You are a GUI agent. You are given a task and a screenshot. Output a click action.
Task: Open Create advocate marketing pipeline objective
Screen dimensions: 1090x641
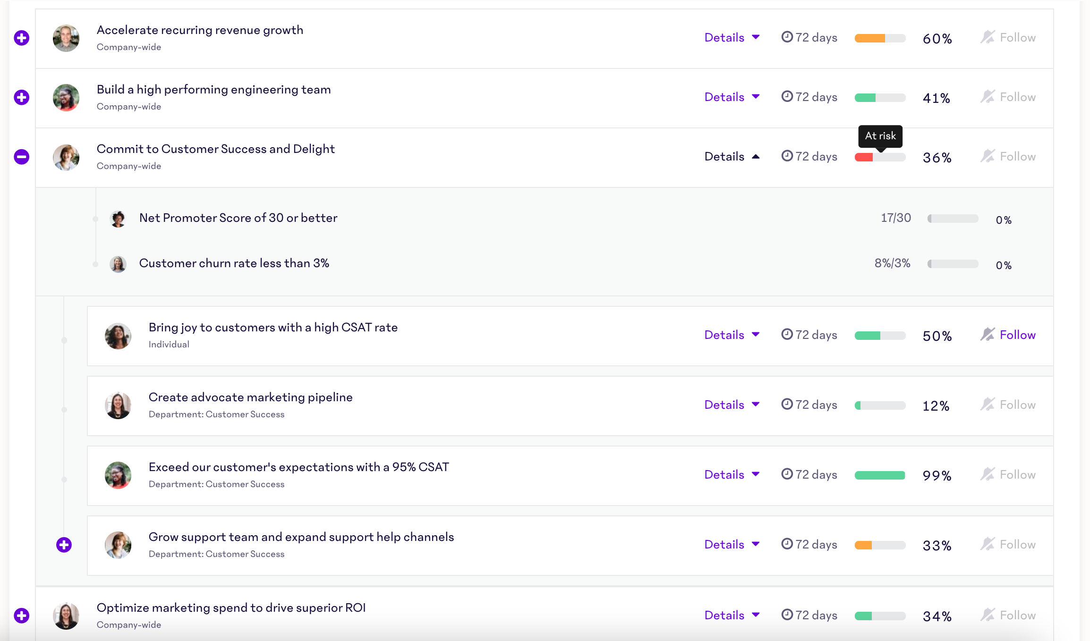click(250, 397)
